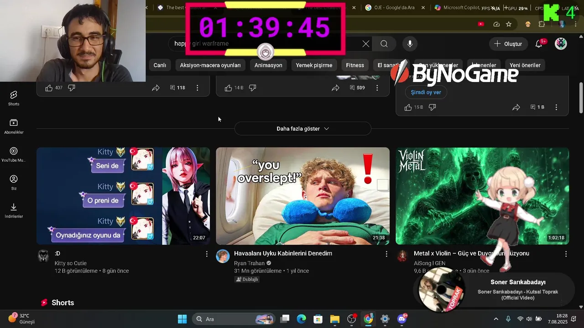Like the post with 15 B likes
The image size is (584, 328).
click(x=408, y=108)
